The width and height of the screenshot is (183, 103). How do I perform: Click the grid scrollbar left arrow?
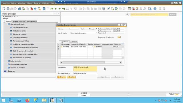point(61,62)
